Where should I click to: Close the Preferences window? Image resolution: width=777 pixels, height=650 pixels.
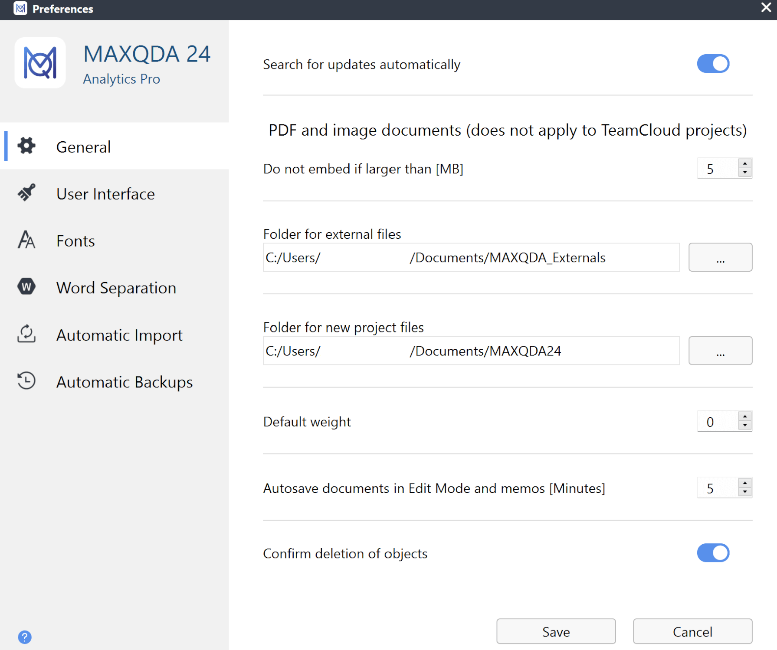(766, 8)
